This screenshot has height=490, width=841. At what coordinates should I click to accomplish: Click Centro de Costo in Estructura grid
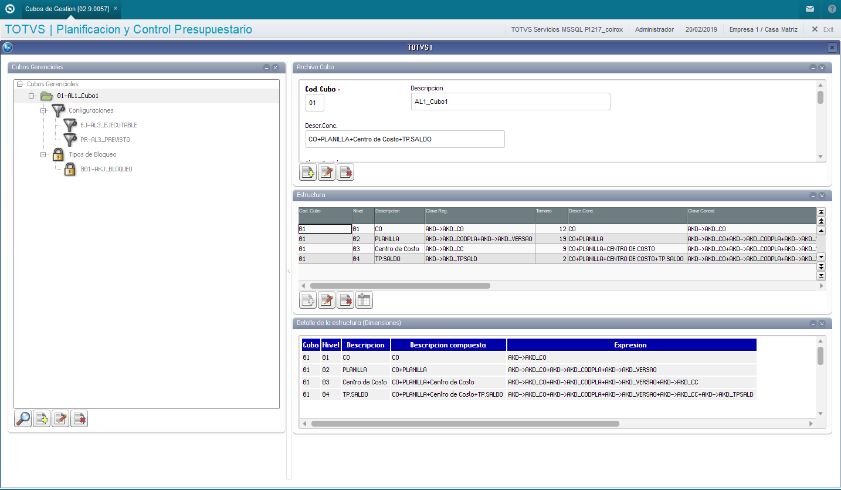(x=397, y=249)
